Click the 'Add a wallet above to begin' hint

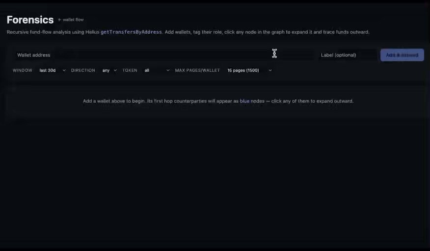point(218,101)
